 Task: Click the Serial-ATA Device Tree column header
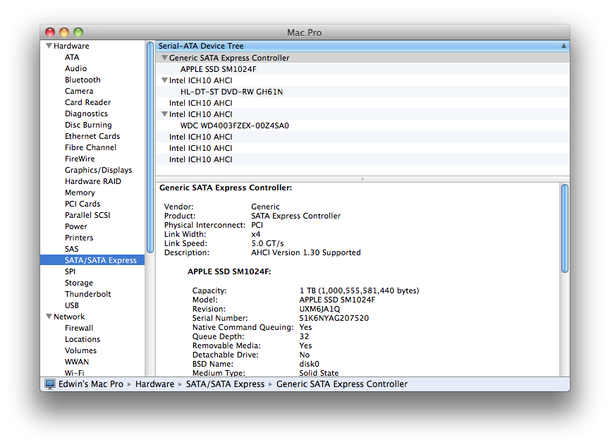coord(362,46)
